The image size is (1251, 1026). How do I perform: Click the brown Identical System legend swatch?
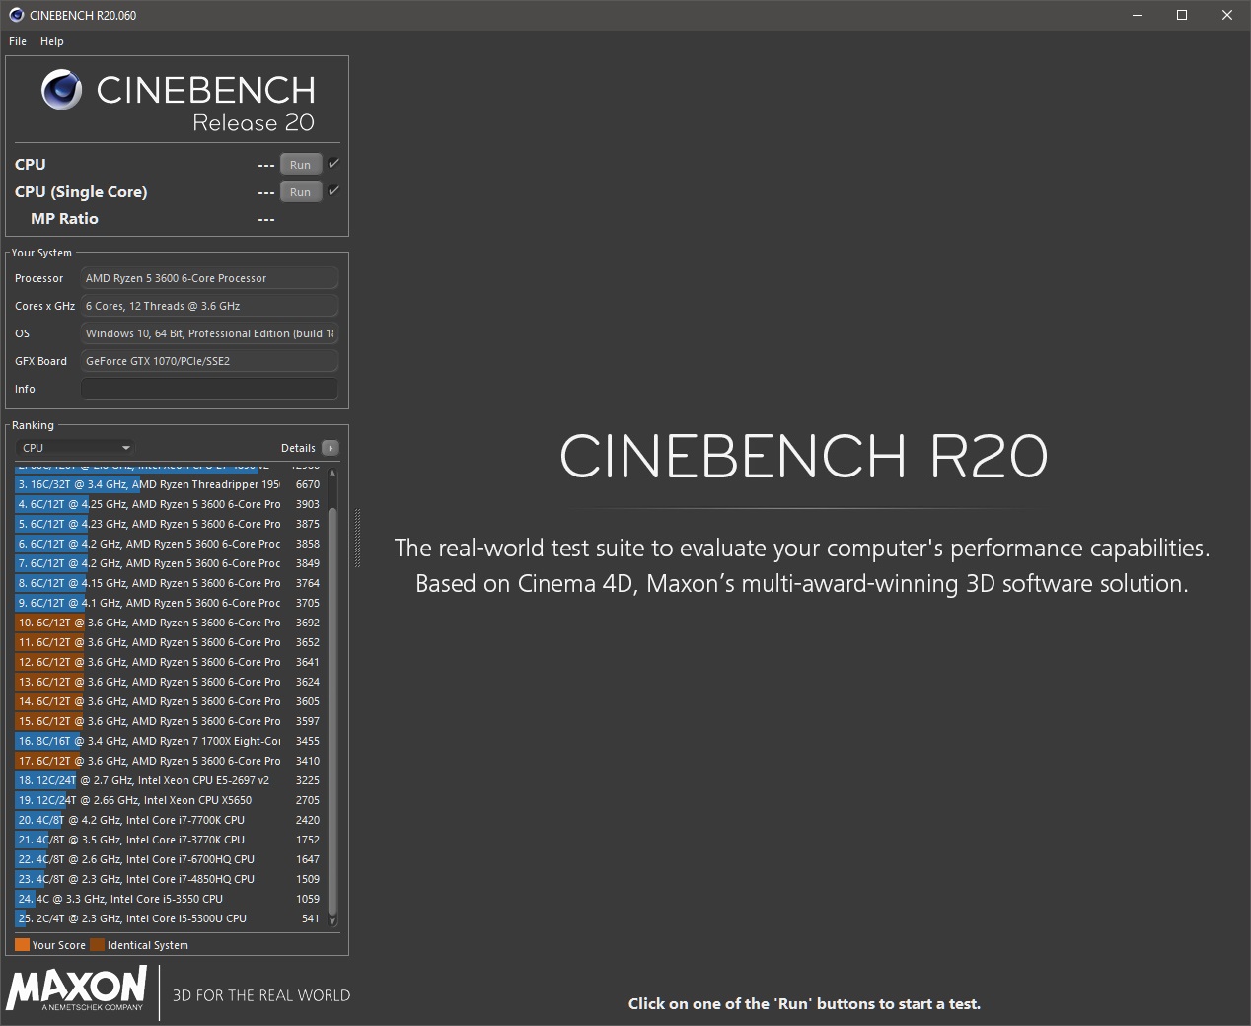point(97,945)
